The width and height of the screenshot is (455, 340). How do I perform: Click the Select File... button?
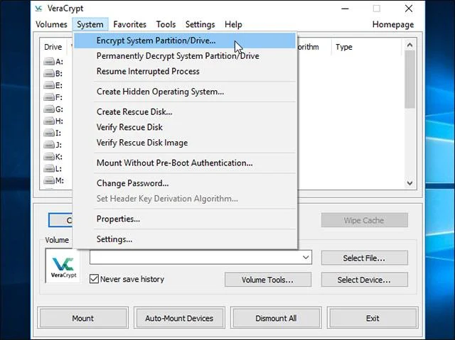[364, 258]
